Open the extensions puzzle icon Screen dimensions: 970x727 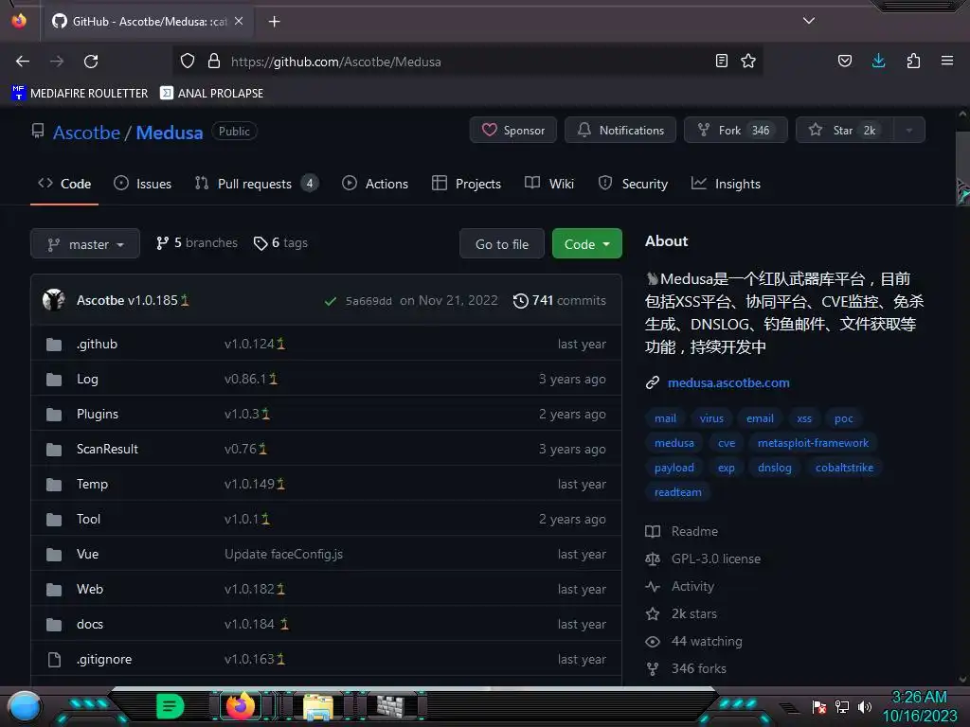pos(913,61)
